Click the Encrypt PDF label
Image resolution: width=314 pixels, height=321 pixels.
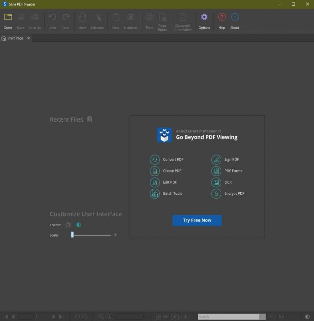tap(234, 193)
